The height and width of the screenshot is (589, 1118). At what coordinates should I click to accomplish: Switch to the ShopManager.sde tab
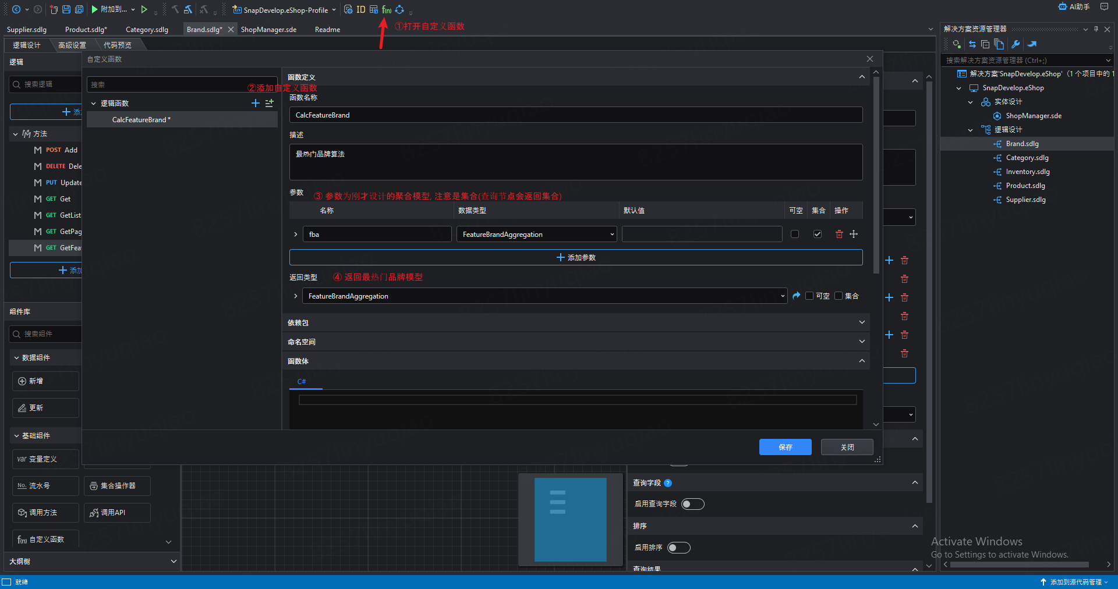point(268,30)
